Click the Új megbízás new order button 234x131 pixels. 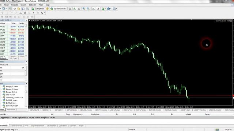click(38, 9)
